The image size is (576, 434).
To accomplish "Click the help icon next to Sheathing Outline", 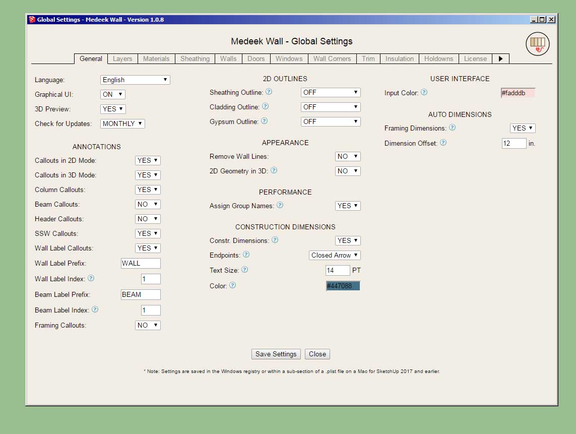I will (x=269, y=92).
